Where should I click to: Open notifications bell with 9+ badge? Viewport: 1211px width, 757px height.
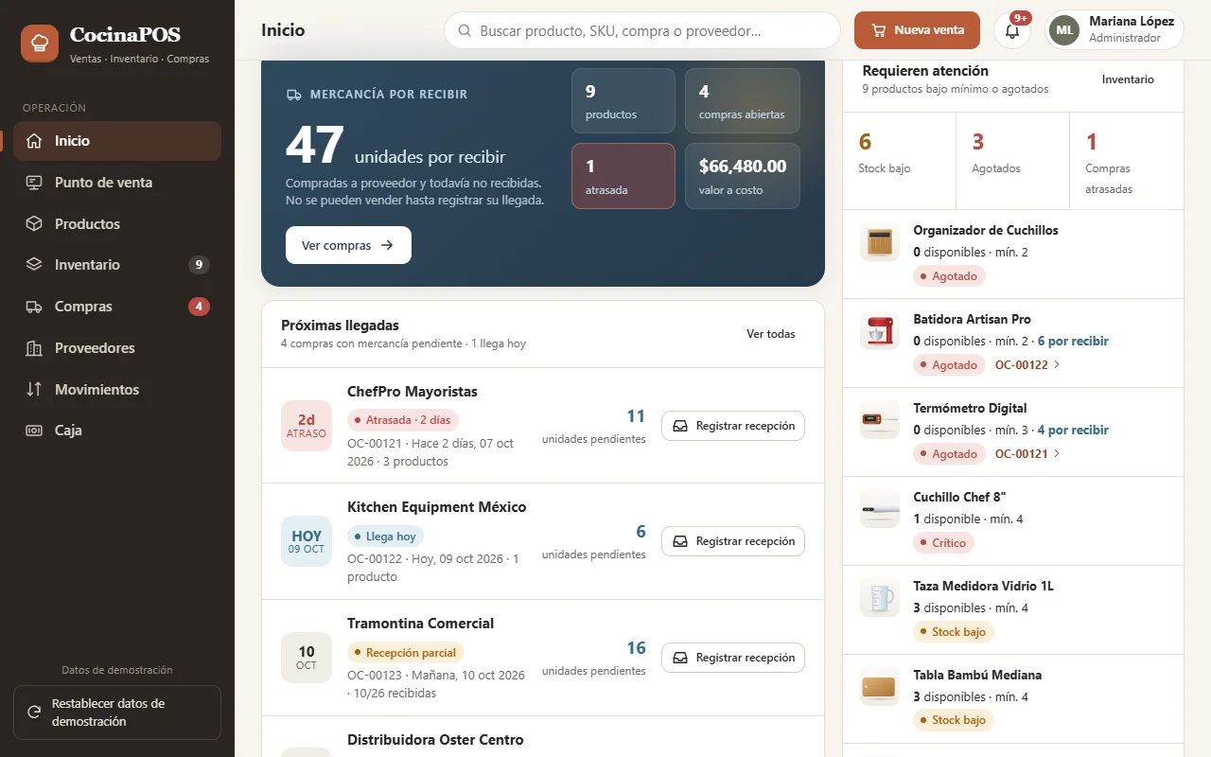[x=1012, y=30]
